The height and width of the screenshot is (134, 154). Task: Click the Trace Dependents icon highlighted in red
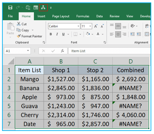coord(43,7)
